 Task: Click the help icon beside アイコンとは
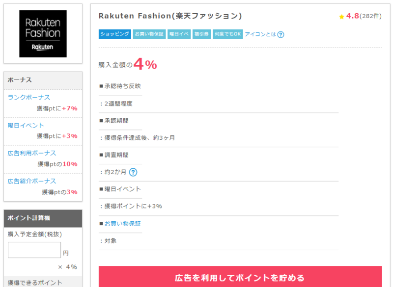point(281,34)
